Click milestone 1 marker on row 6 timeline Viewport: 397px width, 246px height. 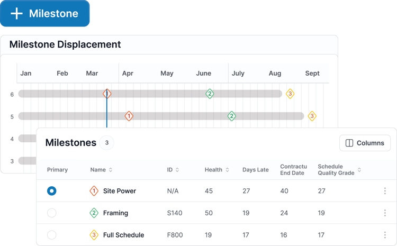click(x=107, y=94)
